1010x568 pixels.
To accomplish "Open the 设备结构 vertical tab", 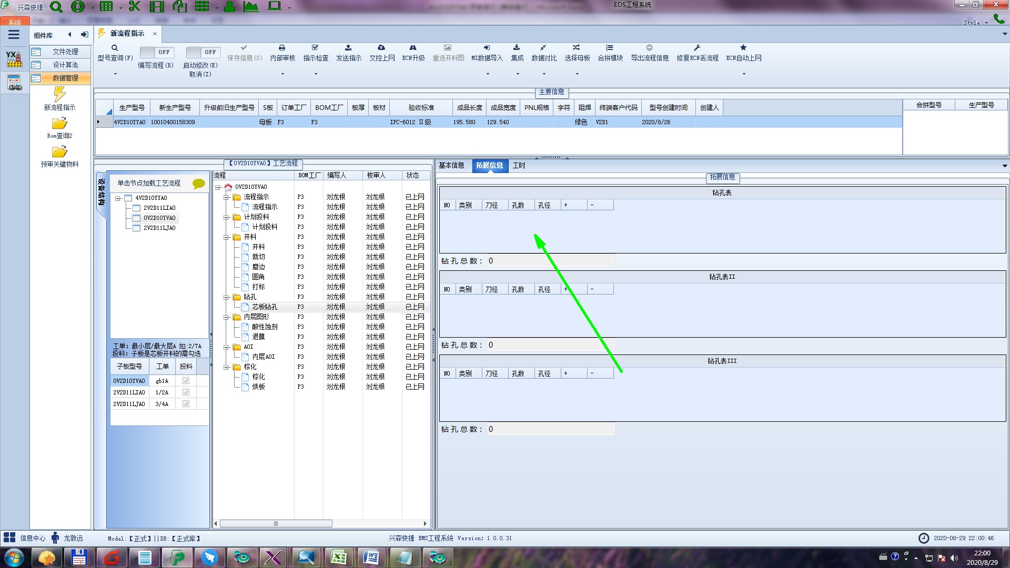I will tap(101, 192).
